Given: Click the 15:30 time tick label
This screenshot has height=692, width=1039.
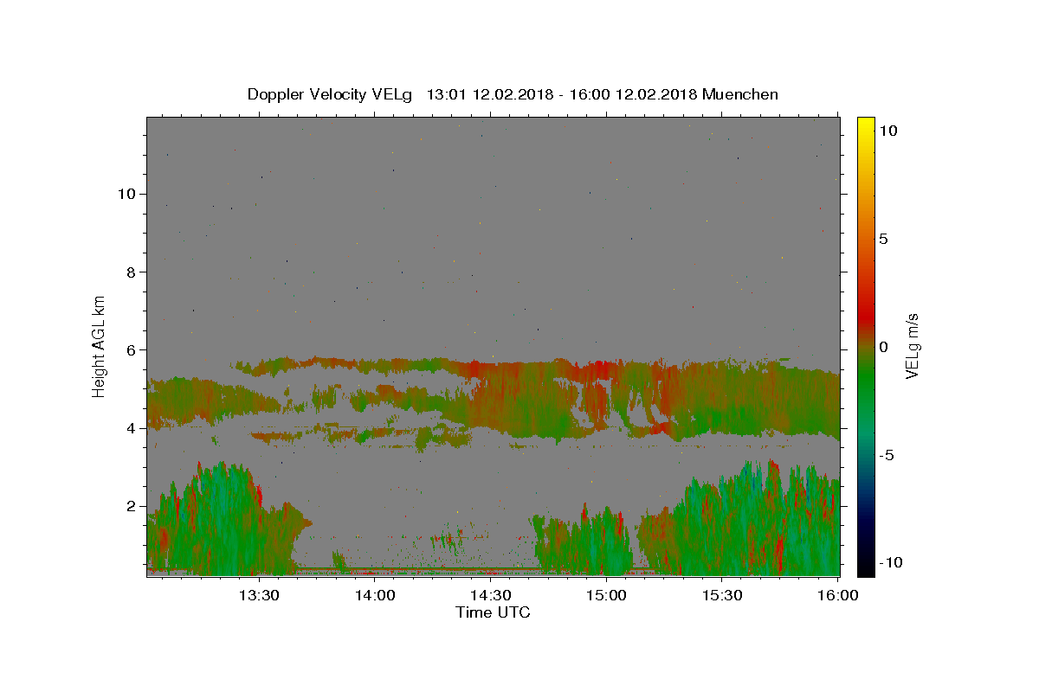Looking at the screenshot, I should (722, 595).
